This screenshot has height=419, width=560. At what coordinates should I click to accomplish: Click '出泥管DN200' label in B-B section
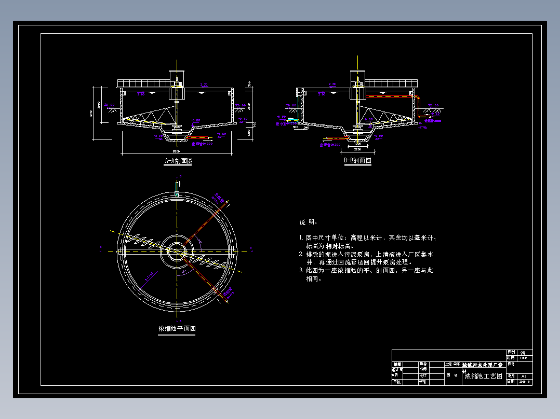click(x=330, y=145)
